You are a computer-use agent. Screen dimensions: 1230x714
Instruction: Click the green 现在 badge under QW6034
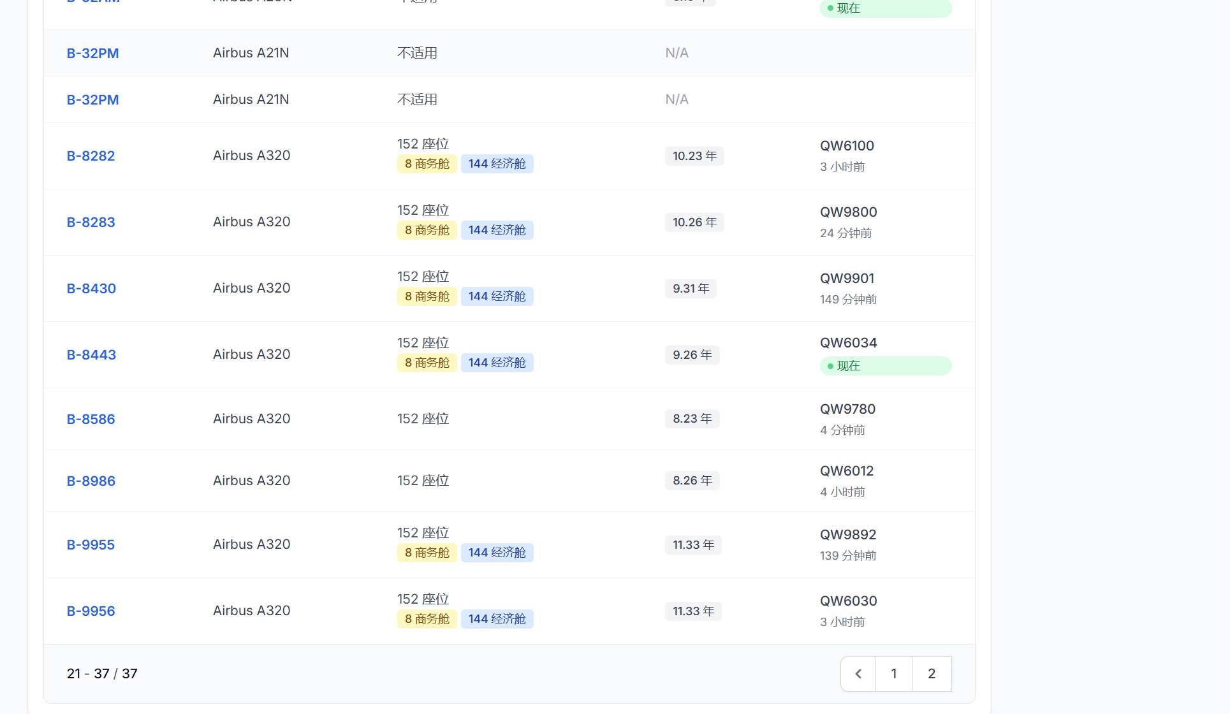[x=885, y=366]
